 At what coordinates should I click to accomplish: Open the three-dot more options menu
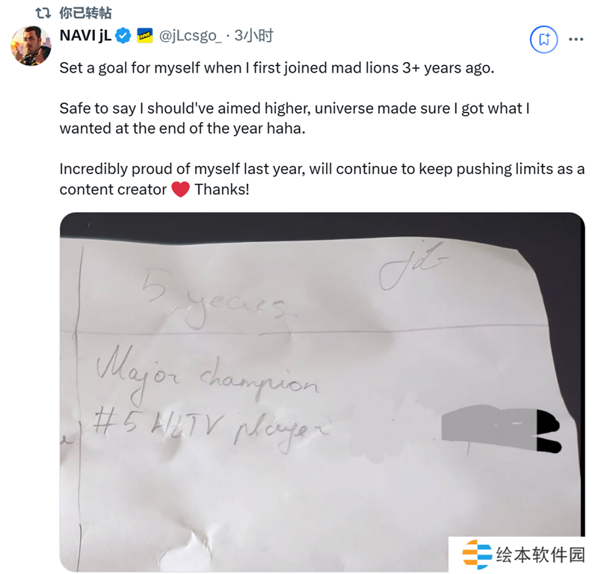pyautogui.click(x=576, y=40)
